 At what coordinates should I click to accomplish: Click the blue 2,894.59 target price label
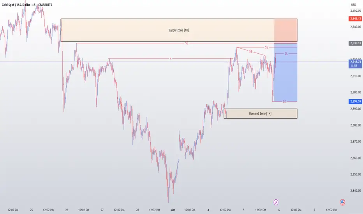[355, 101]
